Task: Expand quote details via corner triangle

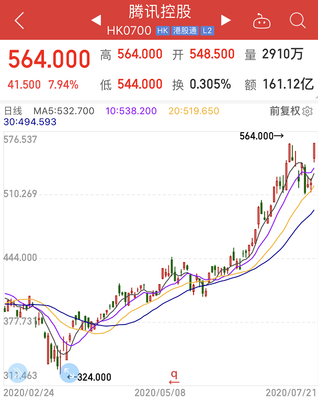Action: (316, 97)
